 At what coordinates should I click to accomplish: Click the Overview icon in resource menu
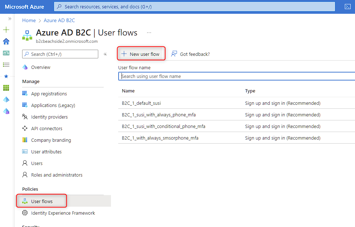(25, 67)
